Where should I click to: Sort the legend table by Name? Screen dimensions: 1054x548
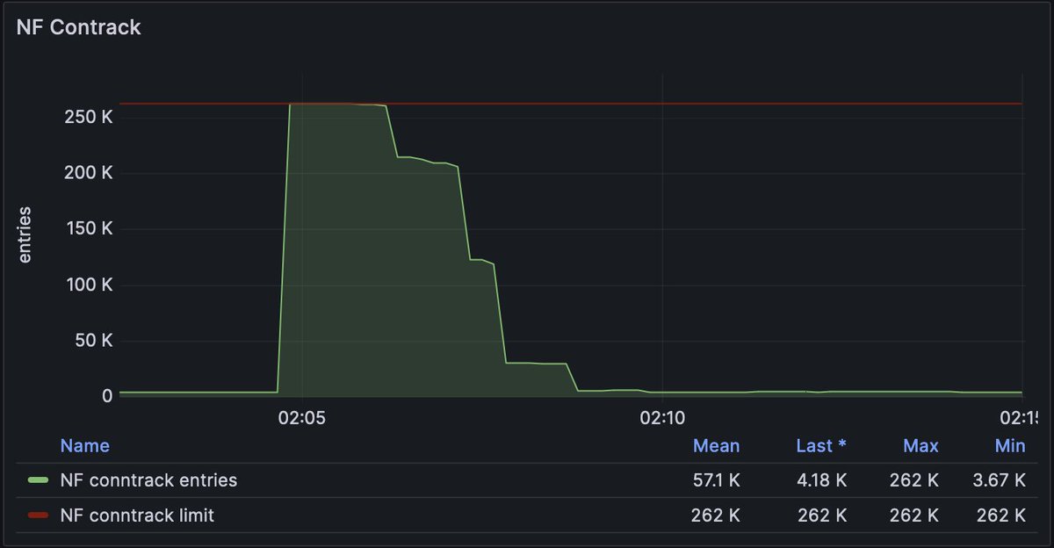(84, 445)
